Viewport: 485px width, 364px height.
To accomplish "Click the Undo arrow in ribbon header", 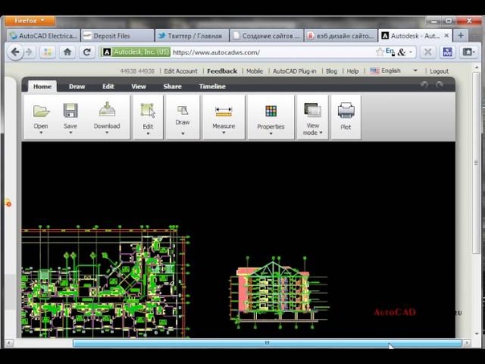I will click(x=424, y=85).
